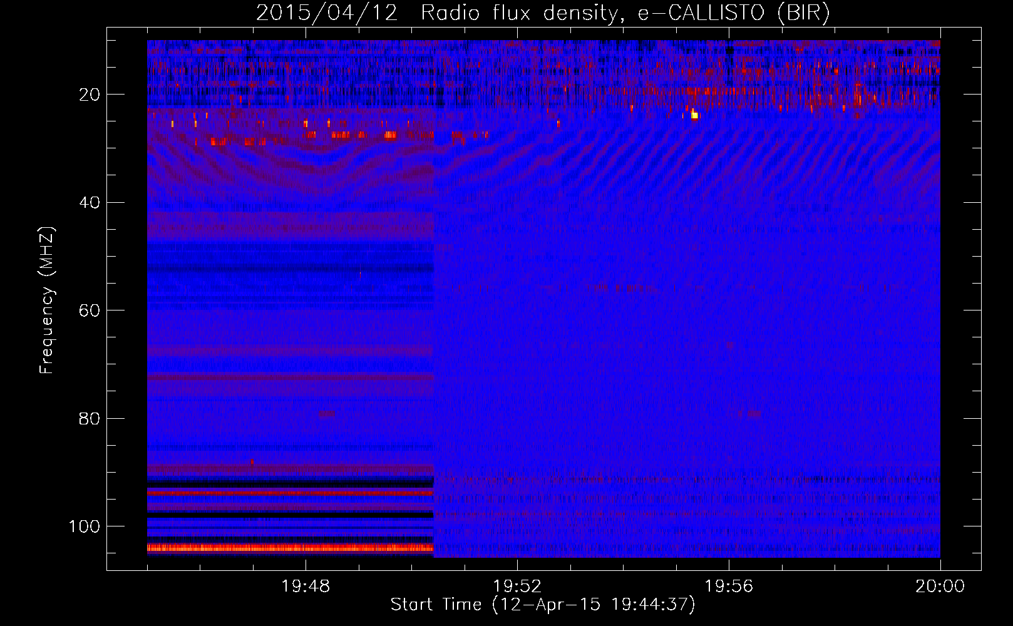The image size is (1013, 626).
Task: Click the 19:56 time tick label
Action: 729,587
